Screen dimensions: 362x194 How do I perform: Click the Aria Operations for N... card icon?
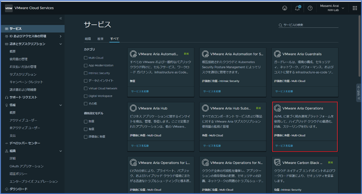(x=205, y=163)
